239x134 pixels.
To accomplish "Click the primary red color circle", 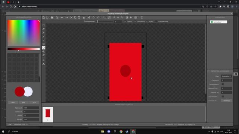I will pos(19,92).
